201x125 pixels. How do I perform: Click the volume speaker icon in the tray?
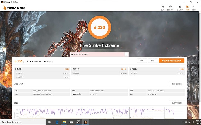(x=193, y=122)
